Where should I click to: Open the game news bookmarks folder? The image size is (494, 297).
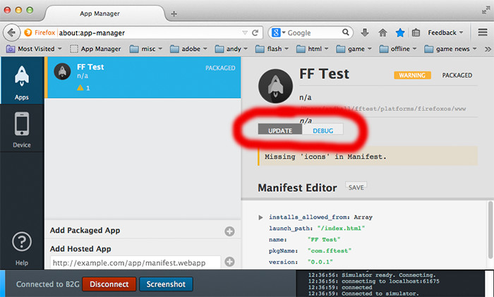450,49
